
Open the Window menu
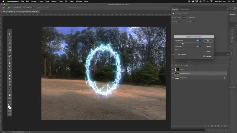pyautogui.click(x=79, y=1)
